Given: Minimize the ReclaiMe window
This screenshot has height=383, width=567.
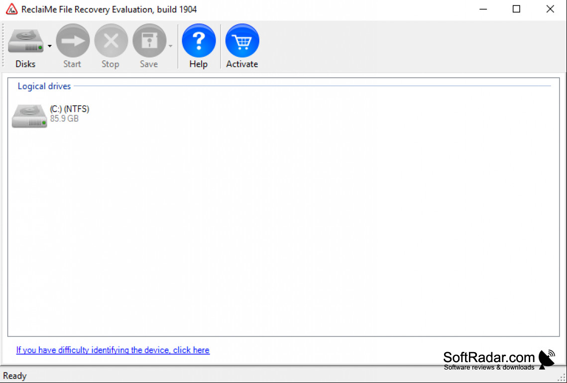Looking at the screenshot, I should 483,9.
